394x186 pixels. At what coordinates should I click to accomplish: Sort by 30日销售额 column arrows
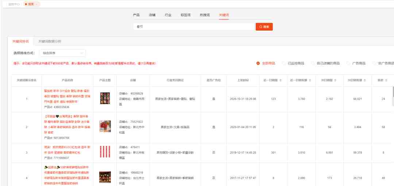pos(364,80)
